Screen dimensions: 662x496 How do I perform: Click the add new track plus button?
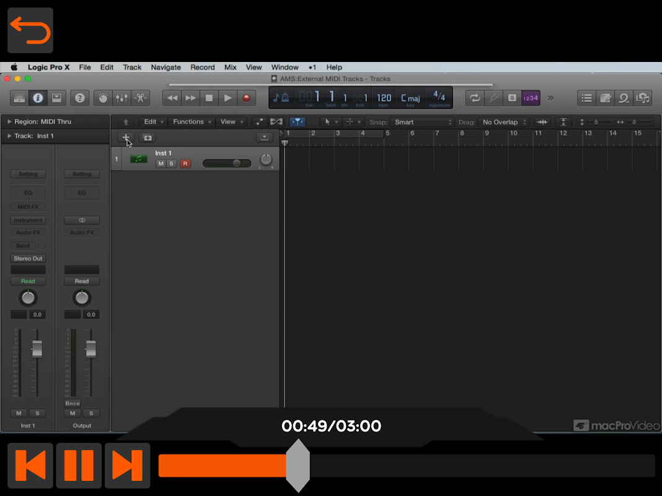126,138
